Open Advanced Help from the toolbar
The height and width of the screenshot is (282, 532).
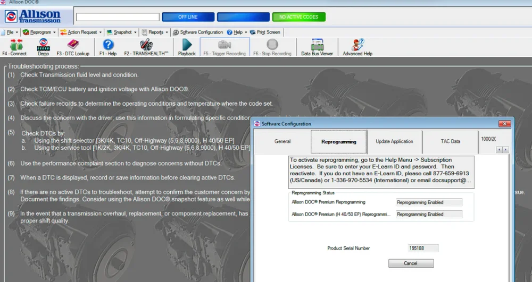pyautogui.click(x=358, y=46)
